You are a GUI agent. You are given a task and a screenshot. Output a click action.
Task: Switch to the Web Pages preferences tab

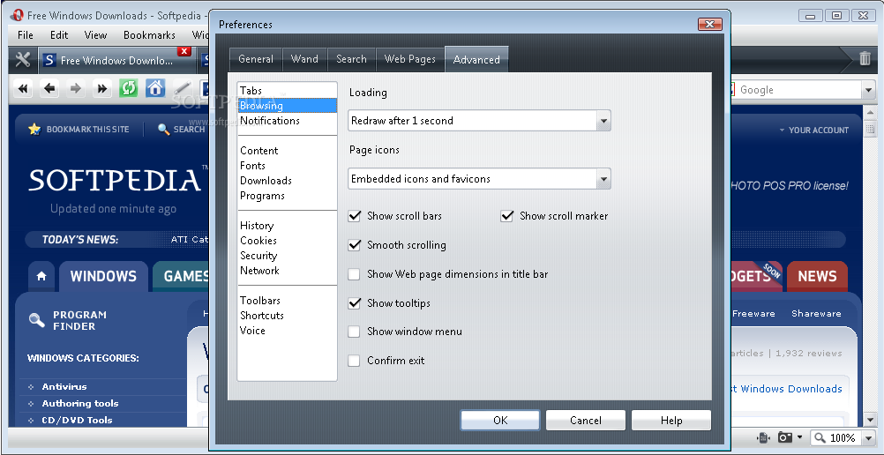pos(410,59)
